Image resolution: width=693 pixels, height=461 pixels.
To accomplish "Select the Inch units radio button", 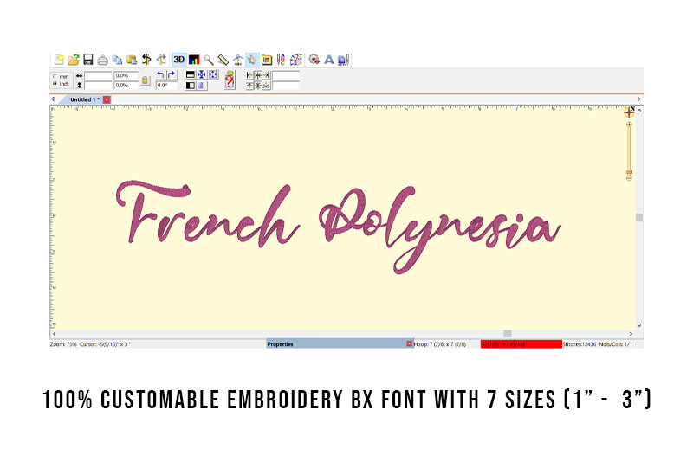I will (55, 84).
